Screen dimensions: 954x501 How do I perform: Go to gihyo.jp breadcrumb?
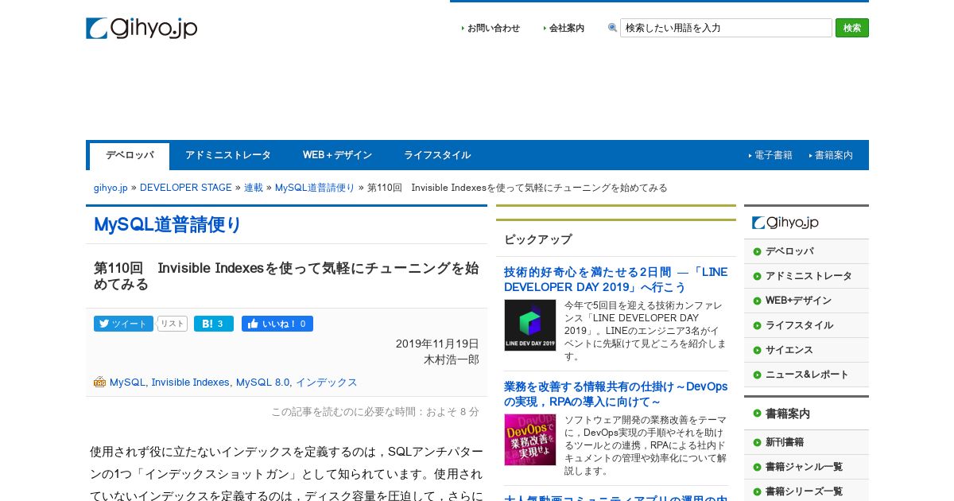[111, 188]
